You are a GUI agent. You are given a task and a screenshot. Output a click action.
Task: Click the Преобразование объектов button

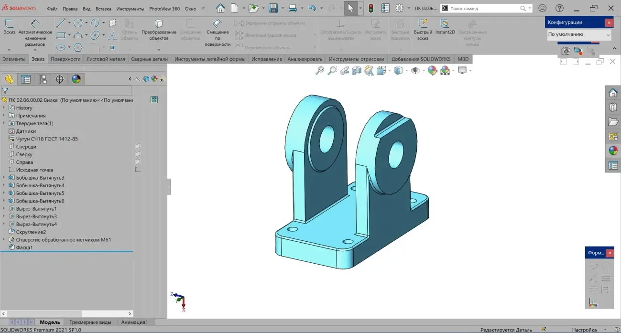(x=159, y=32)
